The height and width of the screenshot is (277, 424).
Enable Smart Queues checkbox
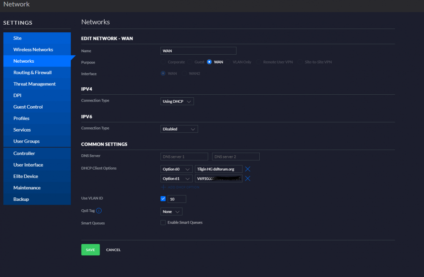click(163, 222)
